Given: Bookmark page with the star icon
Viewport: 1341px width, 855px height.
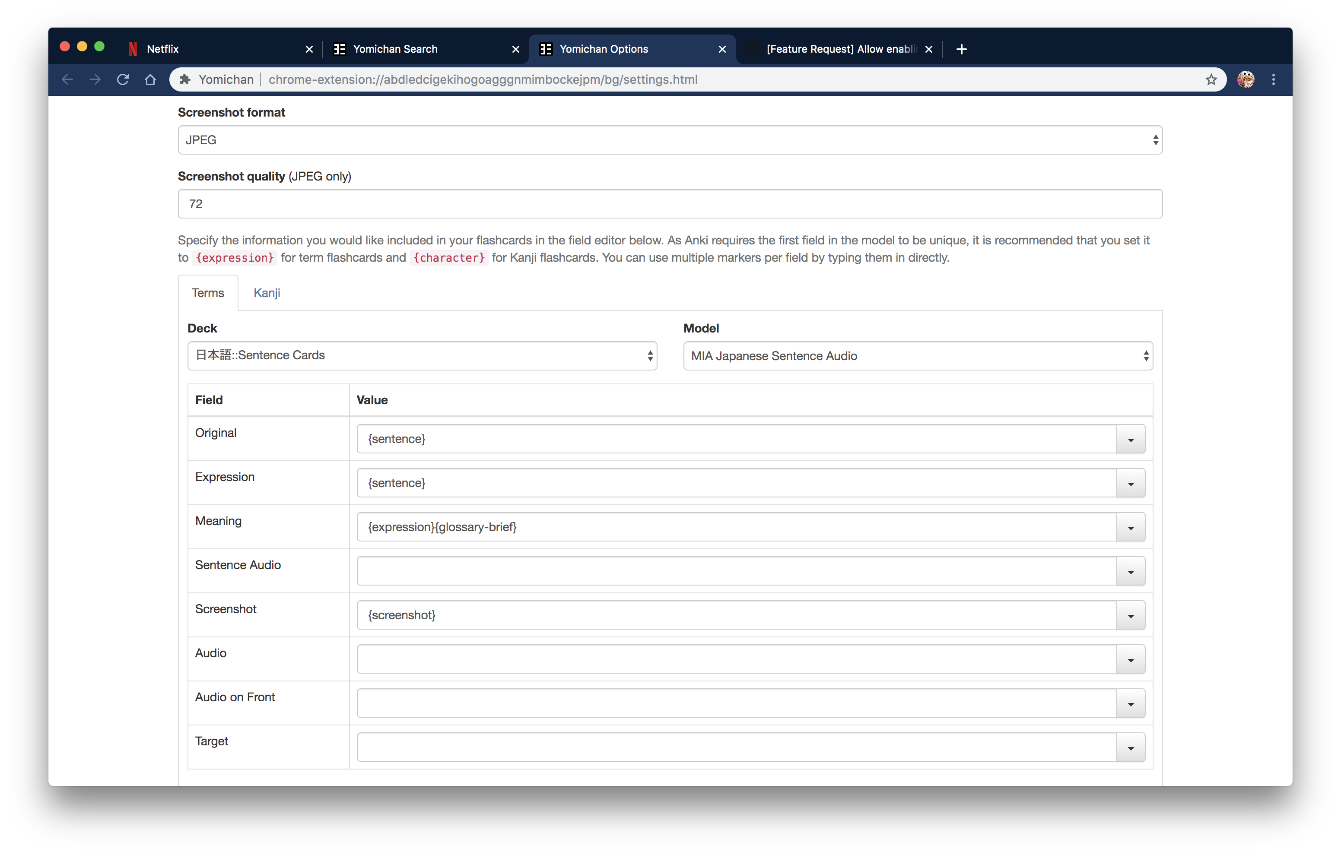Looking at the screenshot, I should pyautogui.click(x=1211, y=79).
